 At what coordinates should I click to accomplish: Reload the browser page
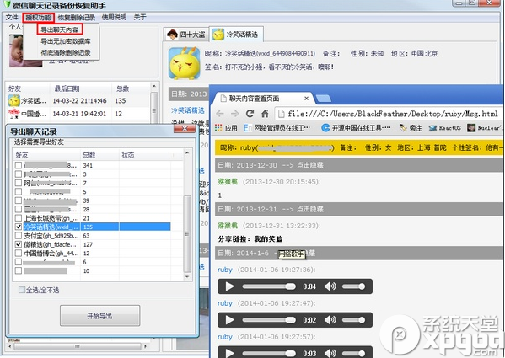[250, 114]
